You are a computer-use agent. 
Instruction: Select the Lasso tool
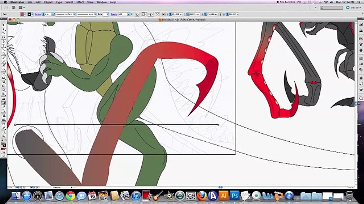click(x=4, y=37)
